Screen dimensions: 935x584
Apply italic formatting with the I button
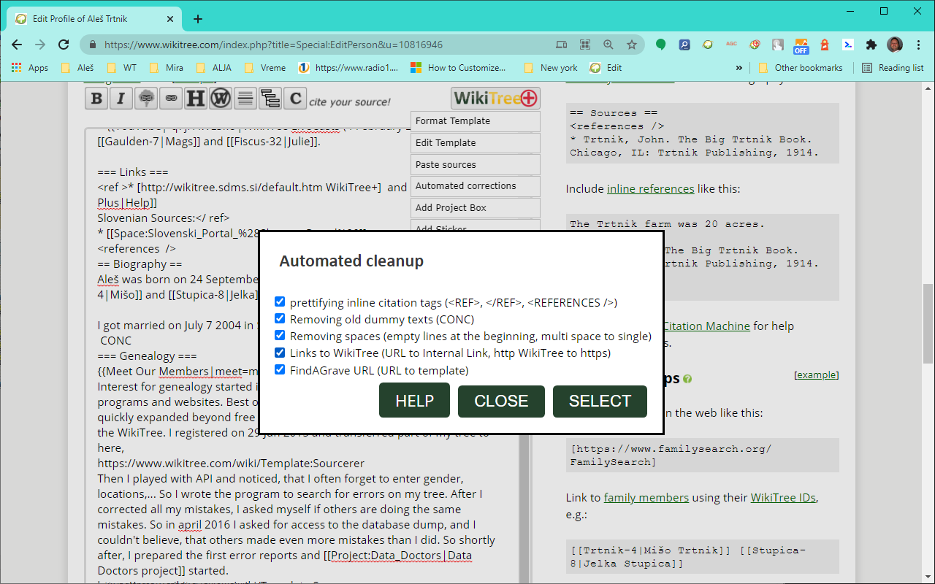tap(121, 98)
